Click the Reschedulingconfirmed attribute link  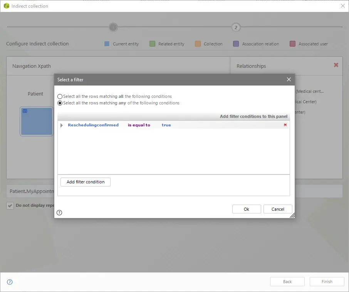[x=93, y=125]
